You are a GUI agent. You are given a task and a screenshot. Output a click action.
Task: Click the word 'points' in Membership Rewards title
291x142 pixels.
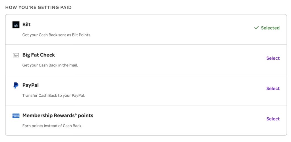(x=86, y=116)
